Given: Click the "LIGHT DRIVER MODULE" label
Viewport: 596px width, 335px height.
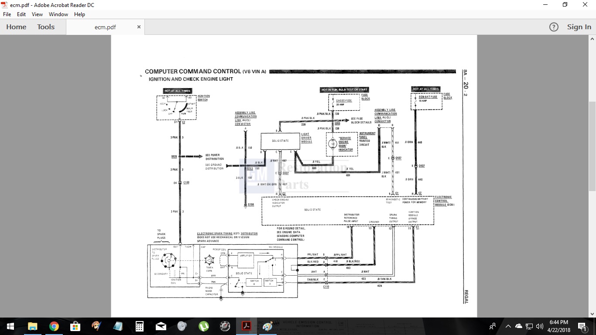Looking at the screenshot, I should click(x=306, y=138).
